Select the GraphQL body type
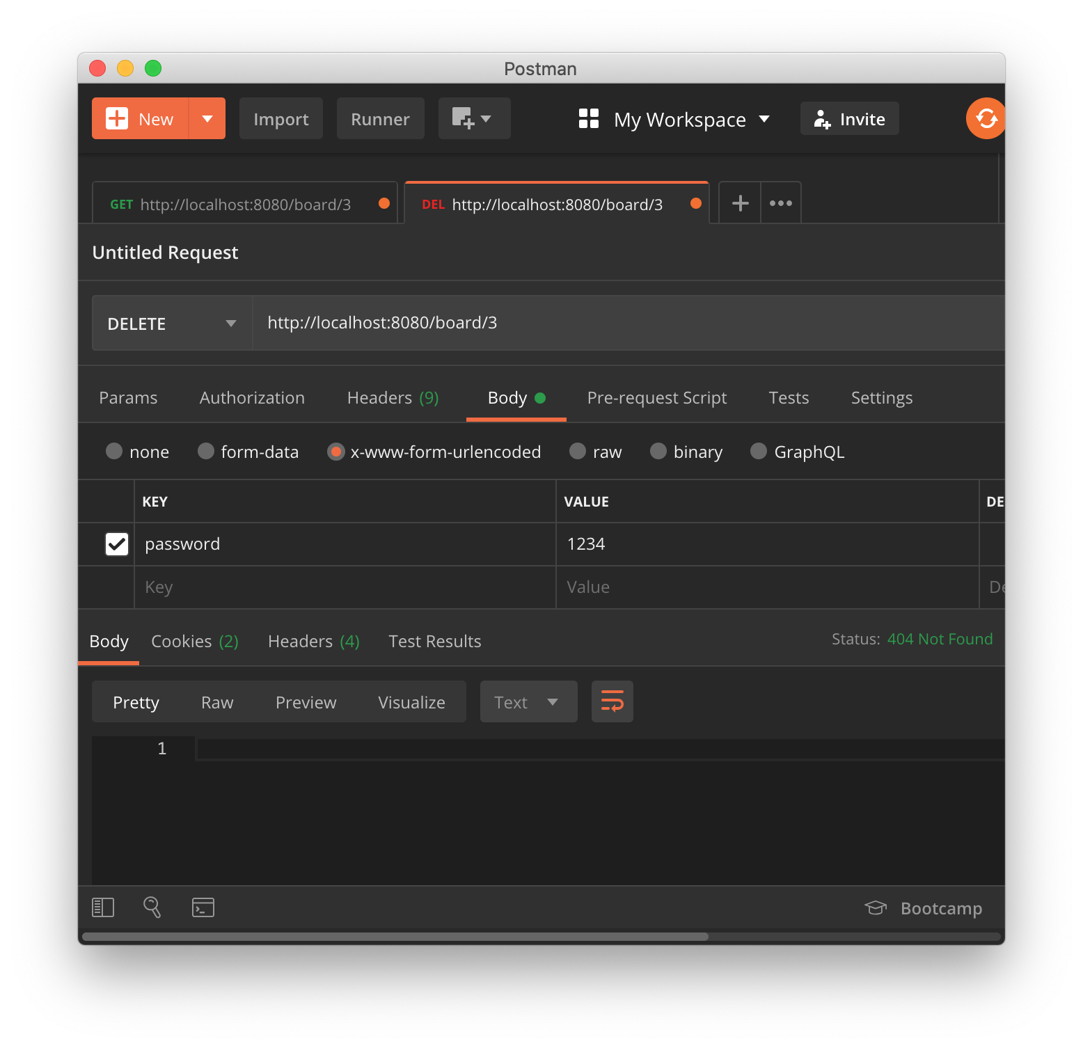This screenshot has width=1083, height=1048. tap(759, 451)
